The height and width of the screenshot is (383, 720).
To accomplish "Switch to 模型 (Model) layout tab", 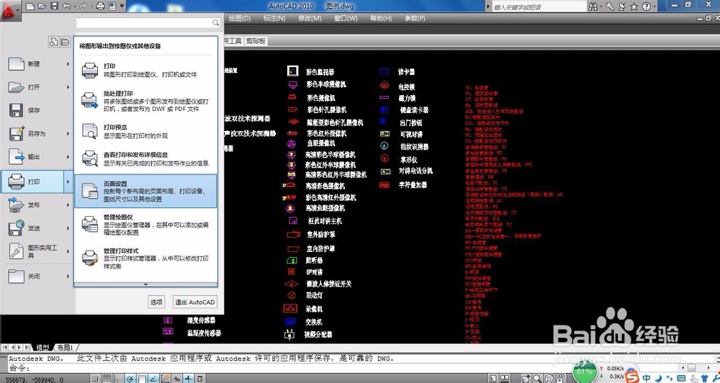I will (42, 348).
